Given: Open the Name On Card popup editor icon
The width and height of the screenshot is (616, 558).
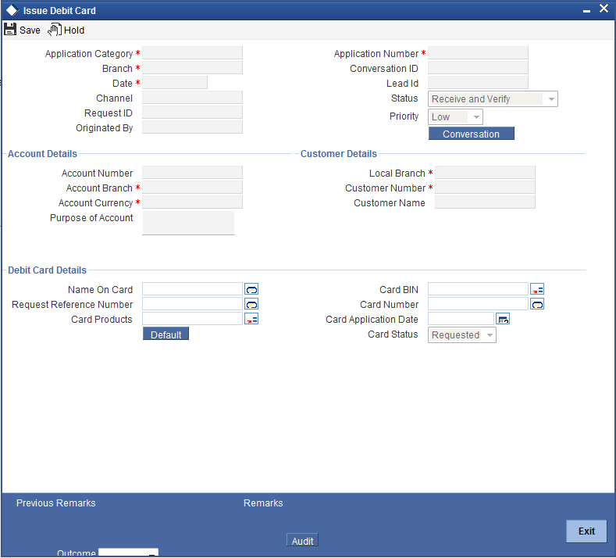Looking at the screenshot, I should tap(251, 289).
